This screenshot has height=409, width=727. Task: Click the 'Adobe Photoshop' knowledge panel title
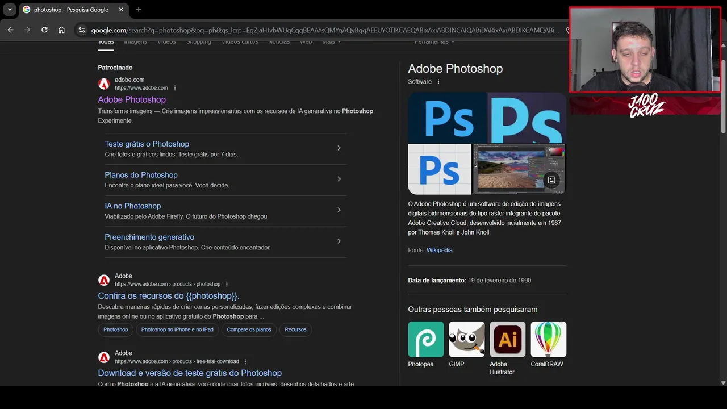[x=456, y=69]
